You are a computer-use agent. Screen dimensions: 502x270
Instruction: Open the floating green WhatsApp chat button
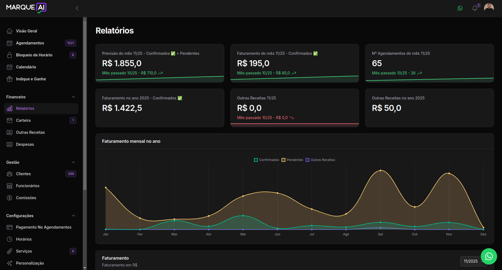pyautogui.click(x=489, y=256)
